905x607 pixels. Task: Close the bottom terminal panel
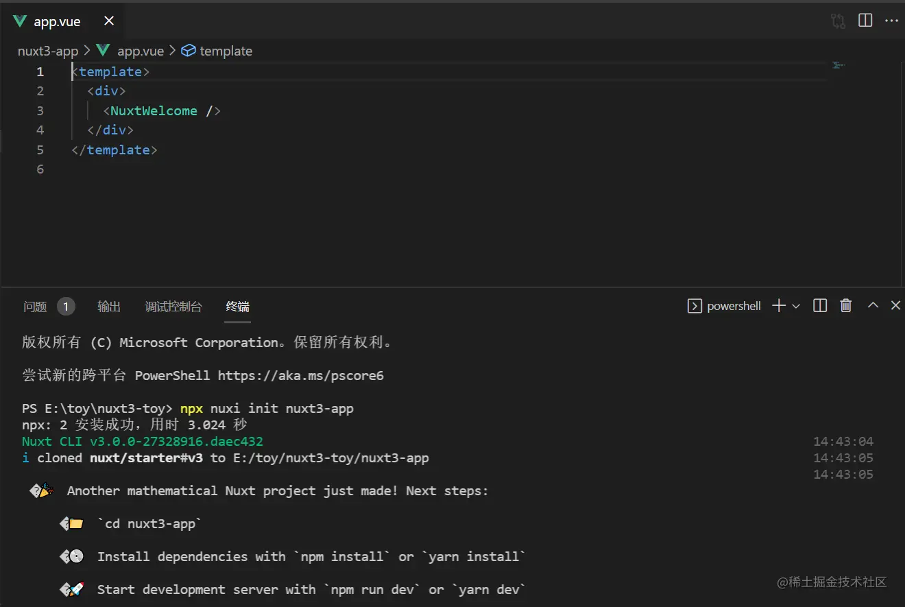(895, 305)
